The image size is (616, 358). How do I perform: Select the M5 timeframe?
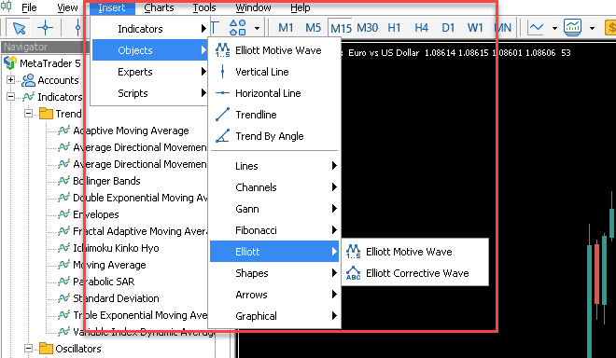point(313,28)
